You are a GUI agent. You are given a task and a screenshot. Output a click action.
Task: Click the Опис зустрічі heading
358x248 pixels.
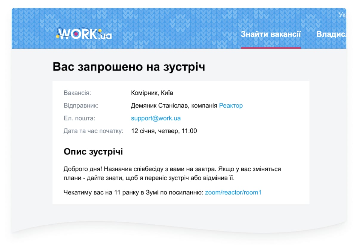click(93, 151)
